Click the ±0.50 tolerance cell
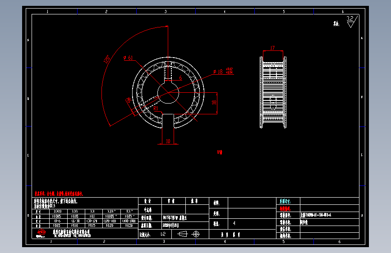The height and width of the screenshot is (253, 391). 129,226
